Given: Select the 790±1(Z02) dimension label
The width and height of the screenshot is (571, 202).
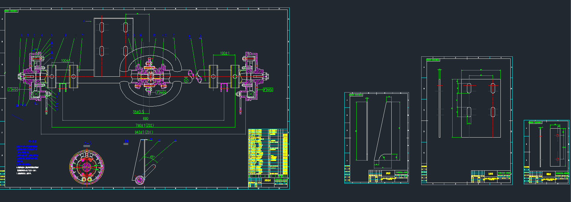Looking at the screenshot, I should point(145,125).
